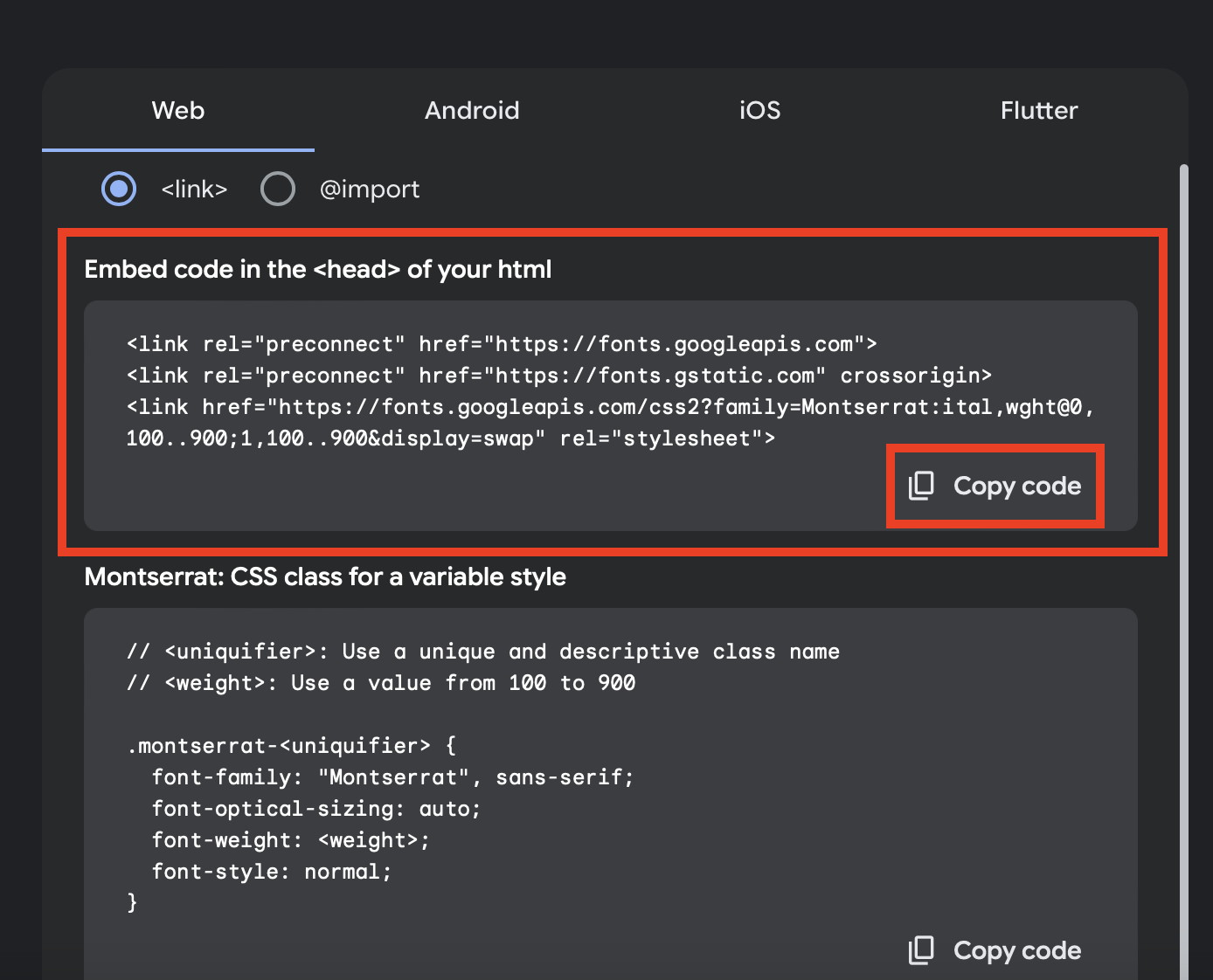Go to the Flutter tab

(x=1039, y=110)
